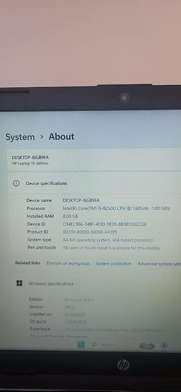Click the About breadcrumb heading
This screenshot has height=392, width=181.
(62, 137)
